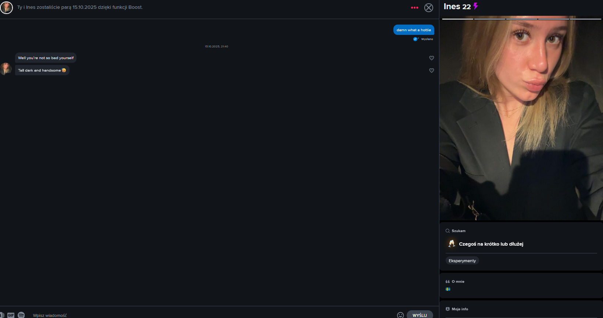The height and width of the screenshot is (318, 603).
Task: Click the purple Boost lightning icon
Action: pos(475,6)
